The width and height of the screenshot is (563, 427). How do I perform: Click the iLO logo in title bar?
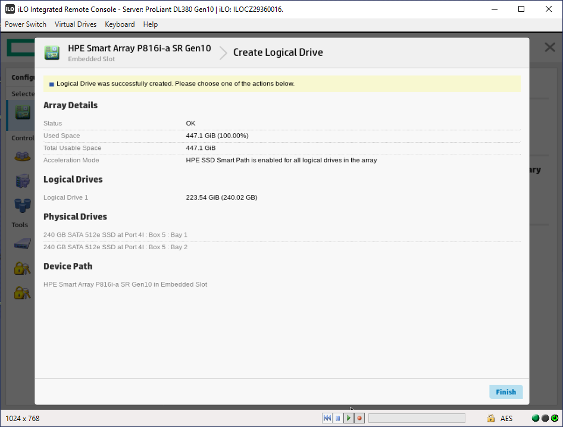[x=10, y=9]
